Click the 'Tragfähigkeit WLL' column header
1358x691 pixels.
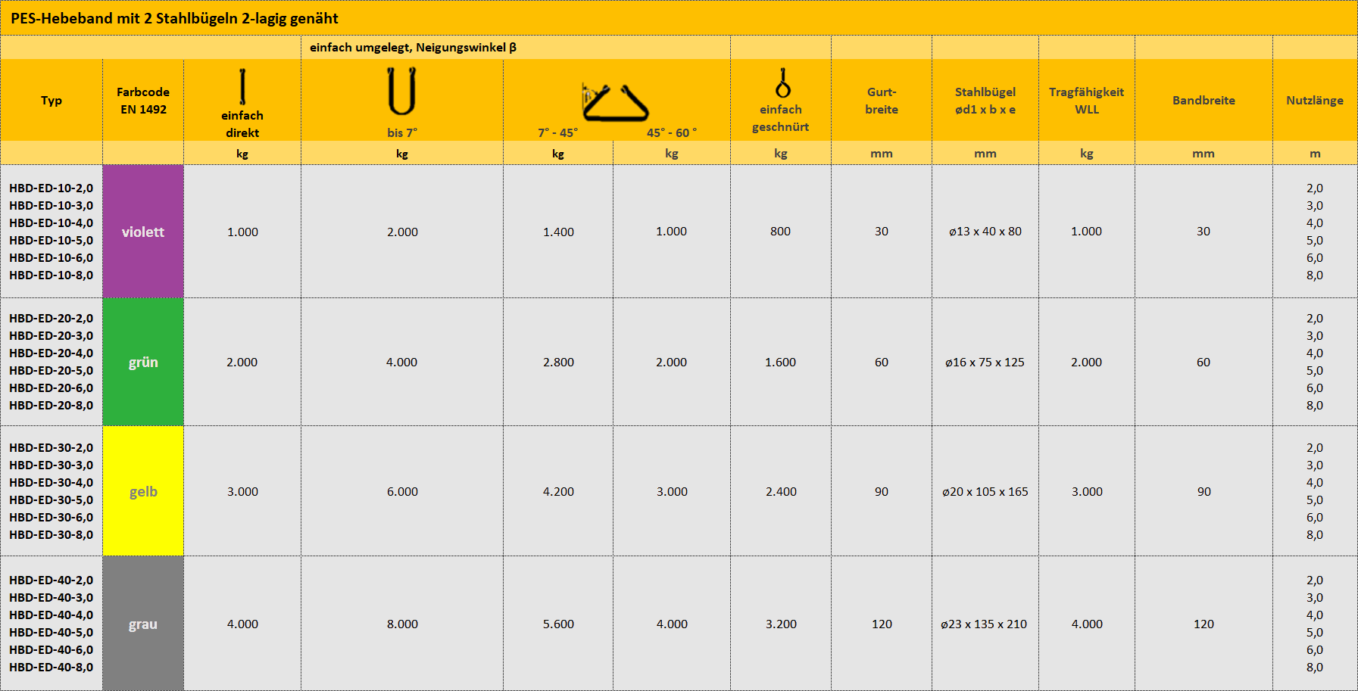[1086, 100]
